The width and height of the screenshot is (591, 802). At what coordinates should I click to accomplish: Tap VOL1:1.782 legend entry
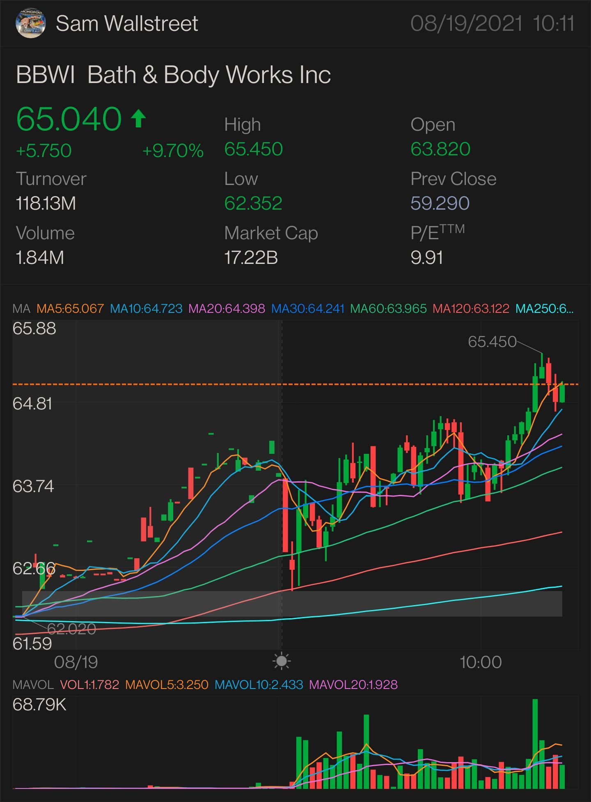(89, 684)
